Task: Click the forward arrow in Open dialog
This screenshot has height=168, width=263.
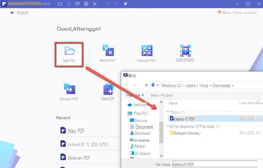Action: [x=134, y=85]
